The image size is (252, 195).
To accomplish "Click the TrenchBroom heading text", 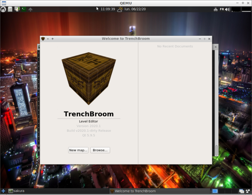I will point(89,114).
